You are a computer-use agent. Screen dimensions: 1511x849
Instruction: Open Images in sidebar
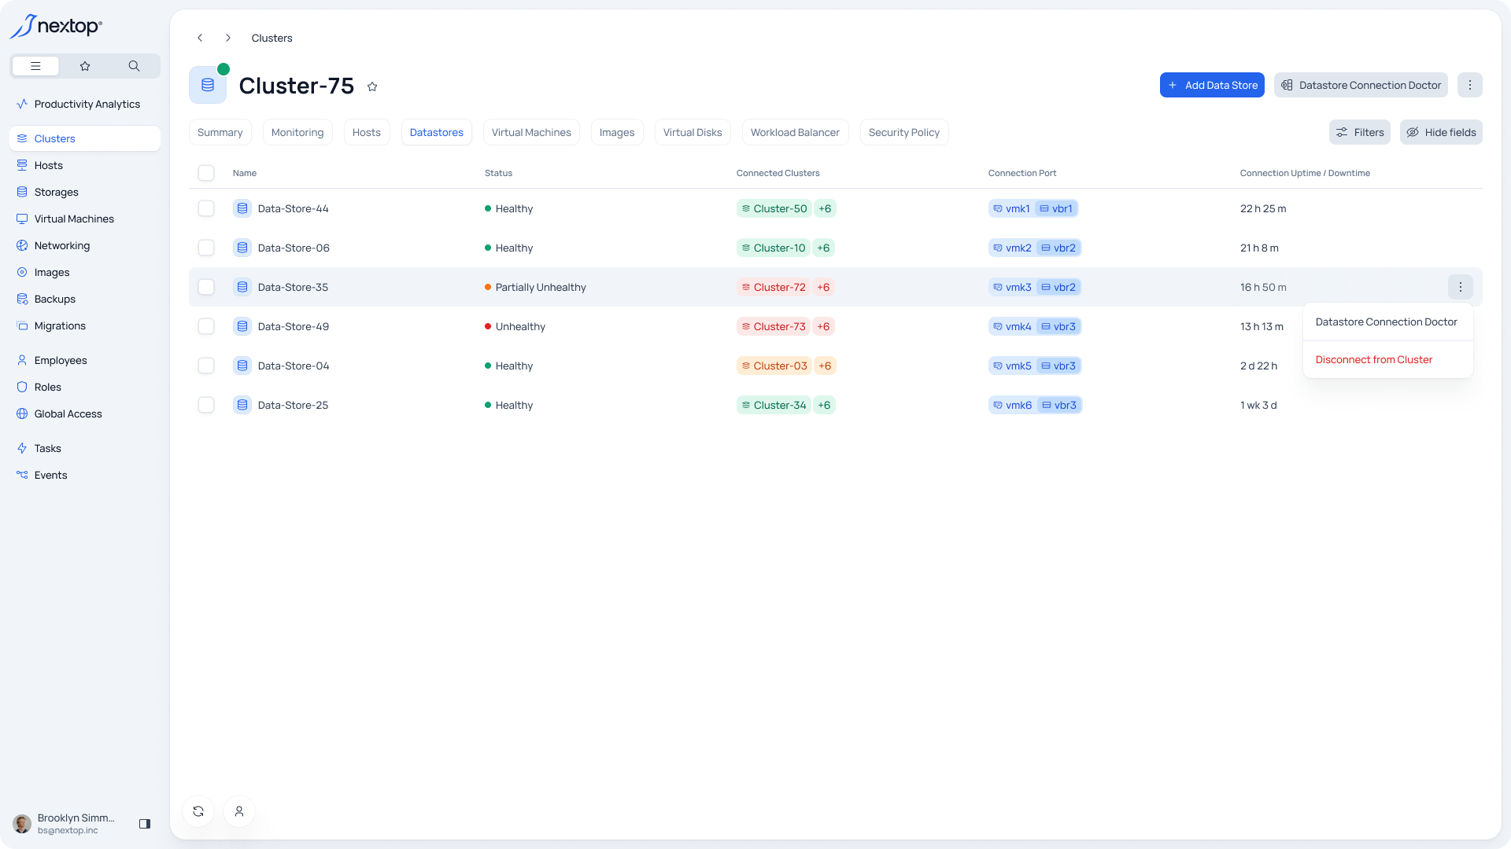tap(85, 272)
